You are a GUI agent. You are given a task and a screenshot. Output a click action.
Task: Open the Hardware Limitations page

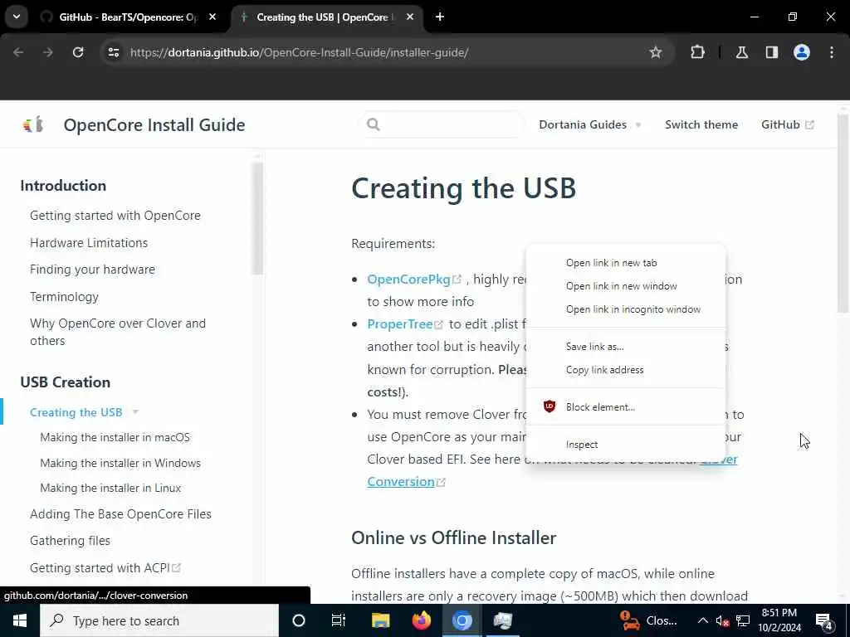[88, 243]
